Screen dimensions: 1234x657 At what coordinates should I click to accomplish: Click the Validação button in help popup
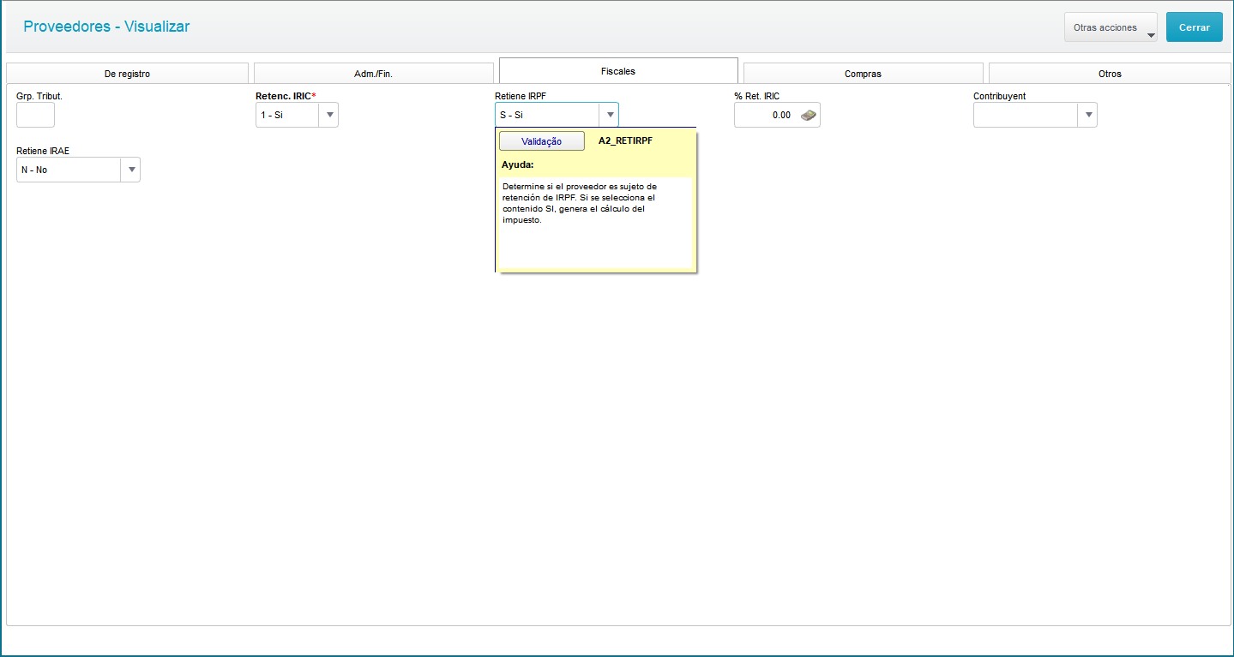[x=542, y=141]
